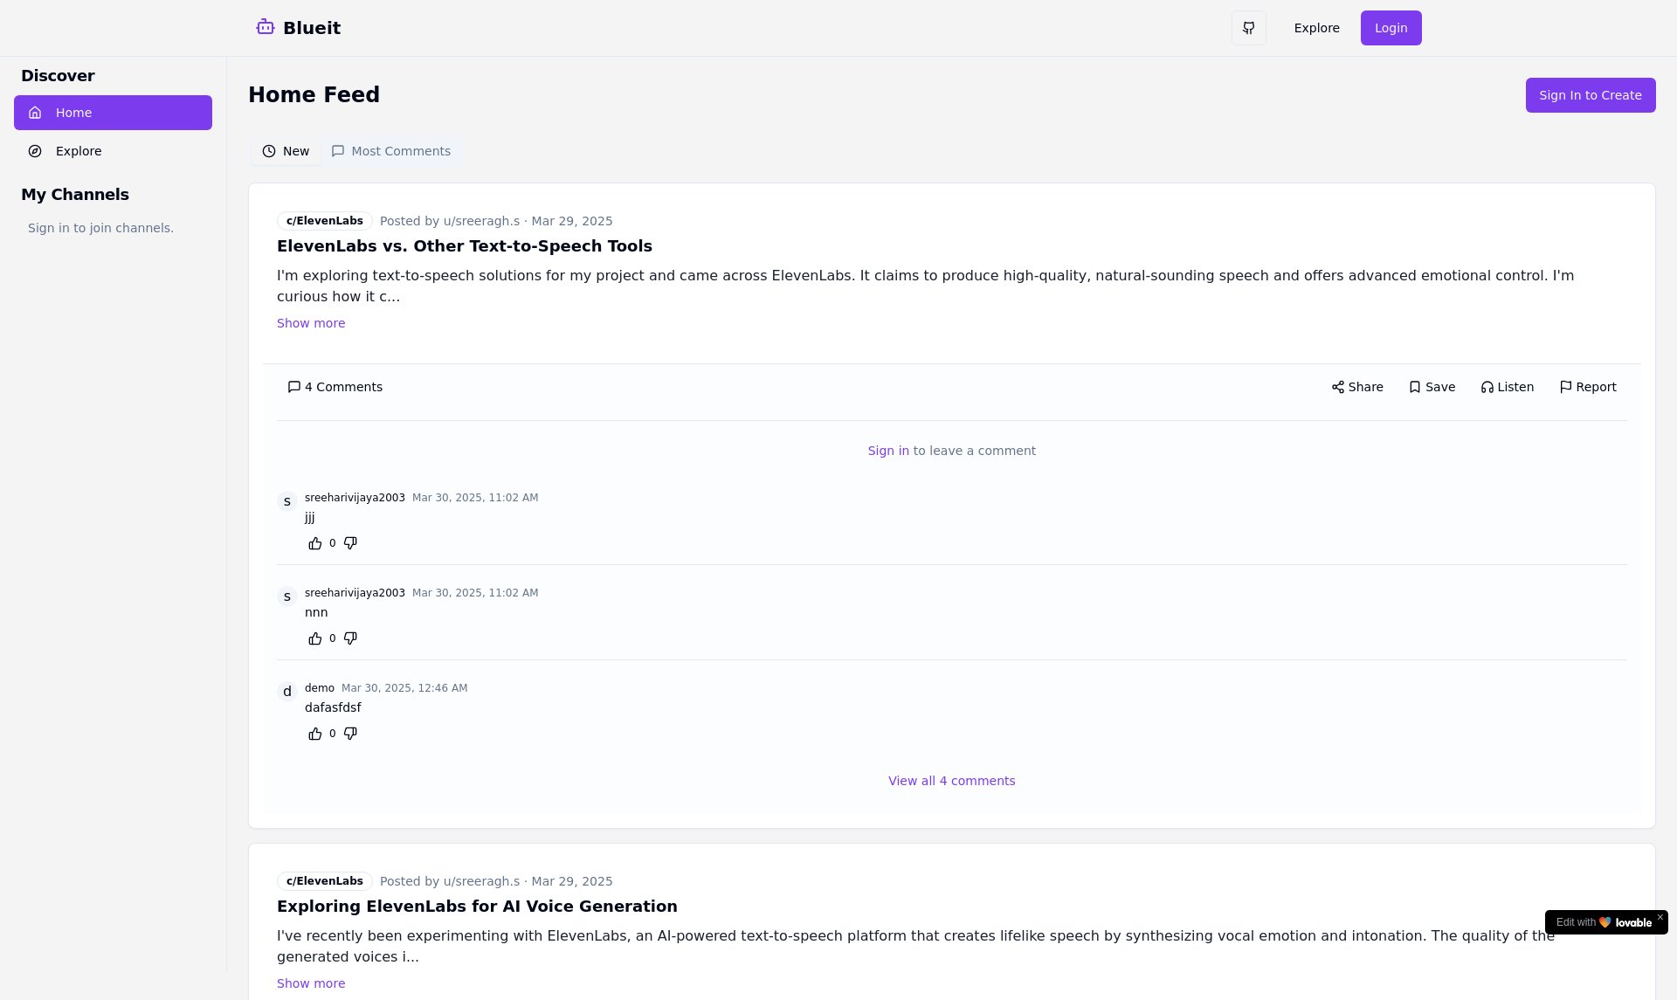Listen to the ElevenLabs vs. Other post

[x=1507, y=387]
